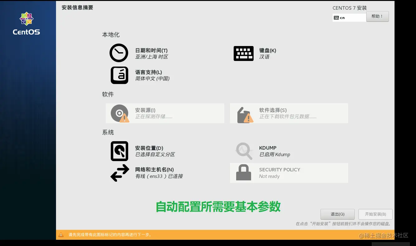Open the KDUMP magnifier icon
The width and height of the screenshot is (416, 246).
244,151
